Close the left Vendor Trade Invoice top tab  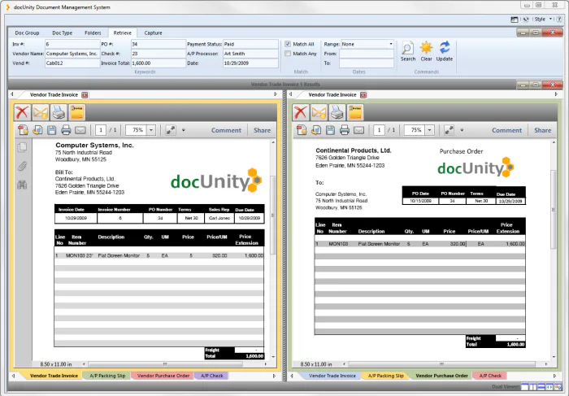pyautogui.click(x=85, y=95)
